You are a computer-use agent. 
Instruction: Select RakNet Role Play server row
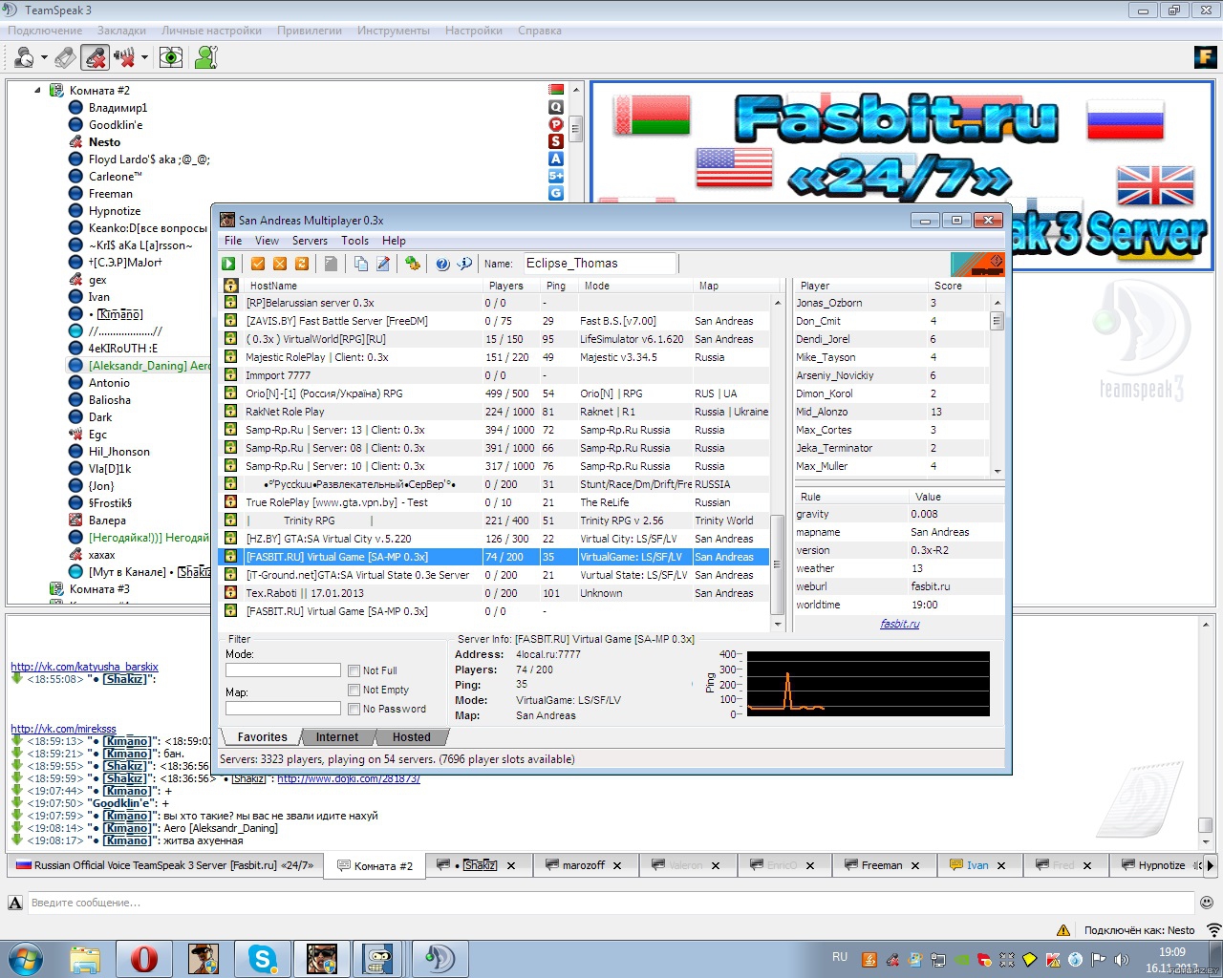point(494,412)
